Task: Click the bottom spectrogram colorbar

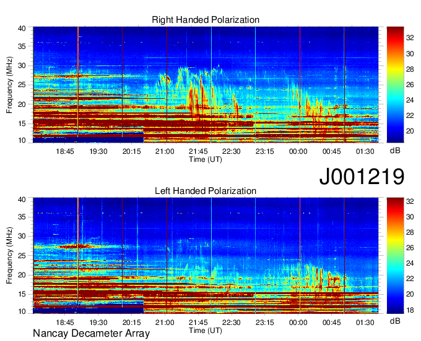Action: (x=395, y=256)
